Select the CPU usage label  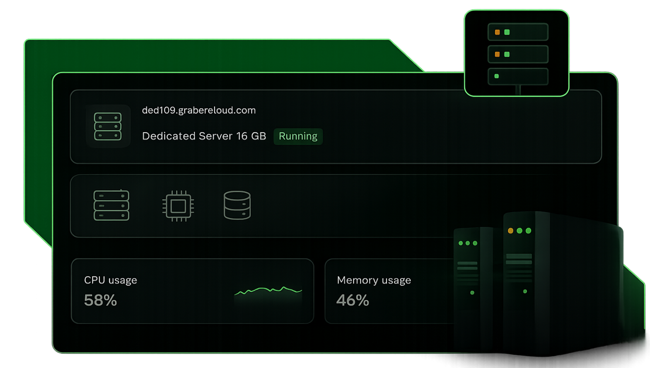pyautogui.click(x=110, y=280)
